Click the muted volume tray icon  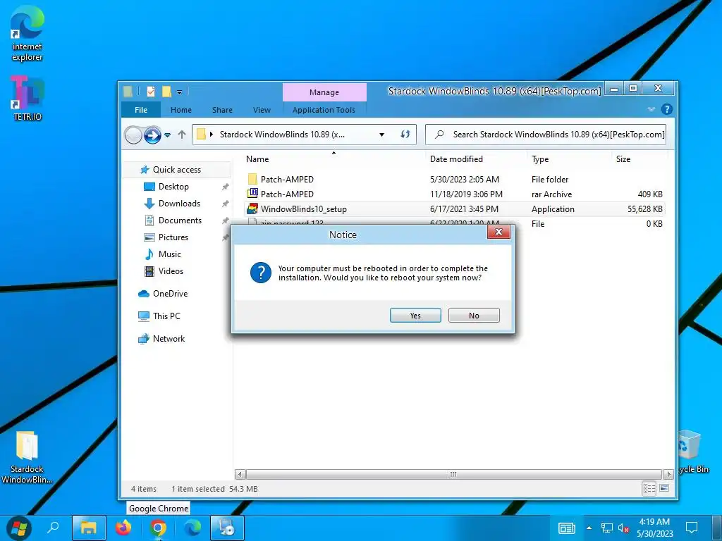[x=623, y=528]
